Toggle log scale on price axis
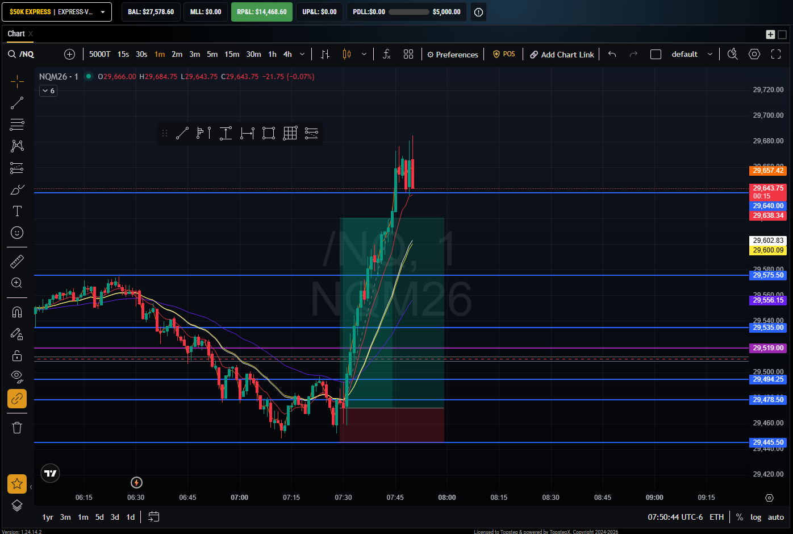The height and width of the screenshot is (534, 793). (756, 517)
